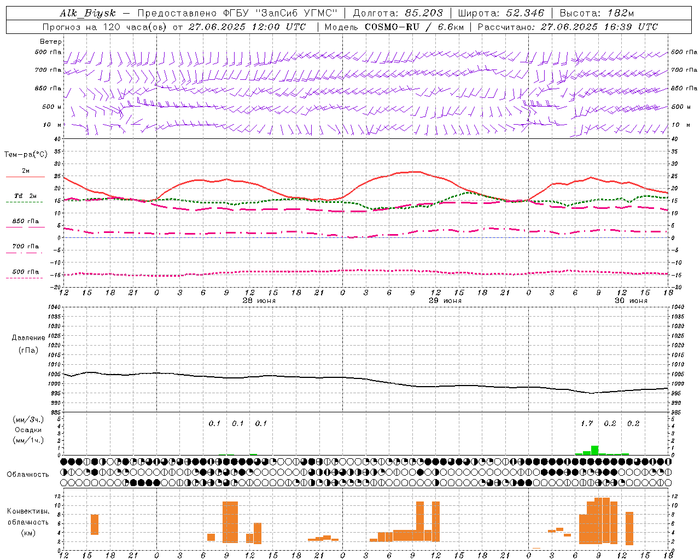
Task: Click the provider text ФГБУ "ЗапСиб УГМС"
Action: tap(280, 13)
